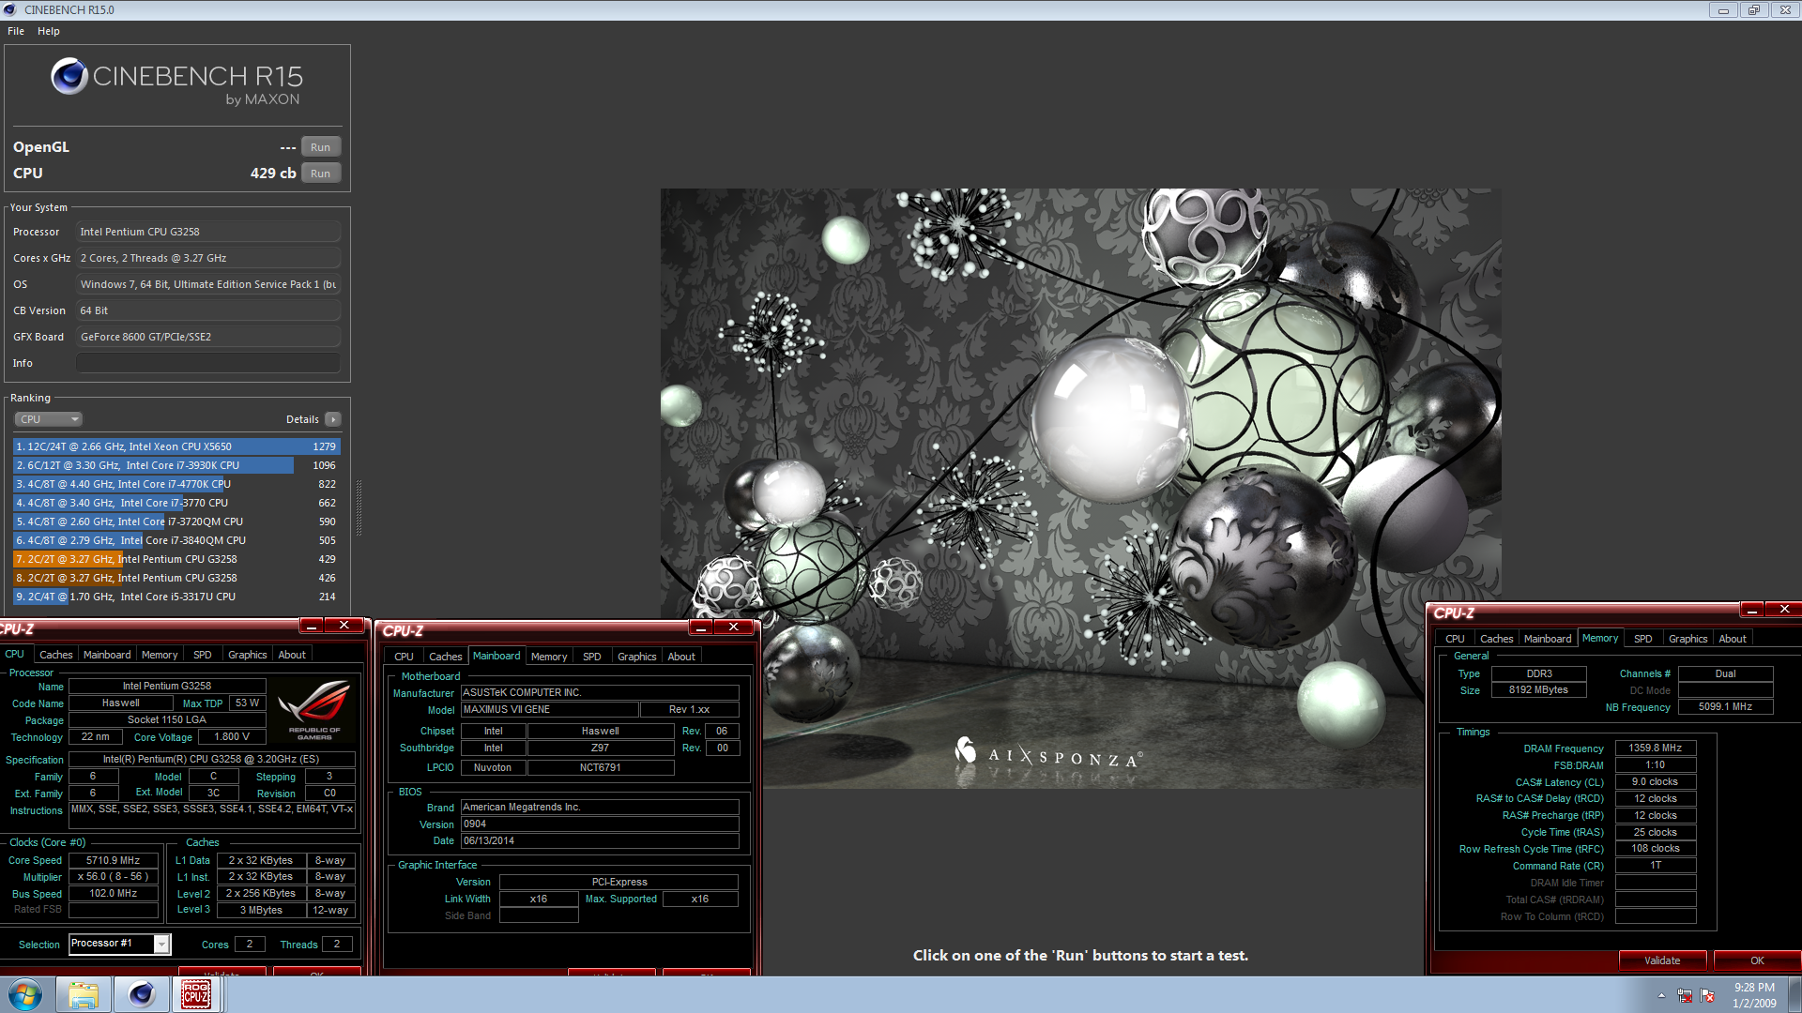
Task: Switch to Mainboard tab in left CPU-Z window
Action: [107, 655]
